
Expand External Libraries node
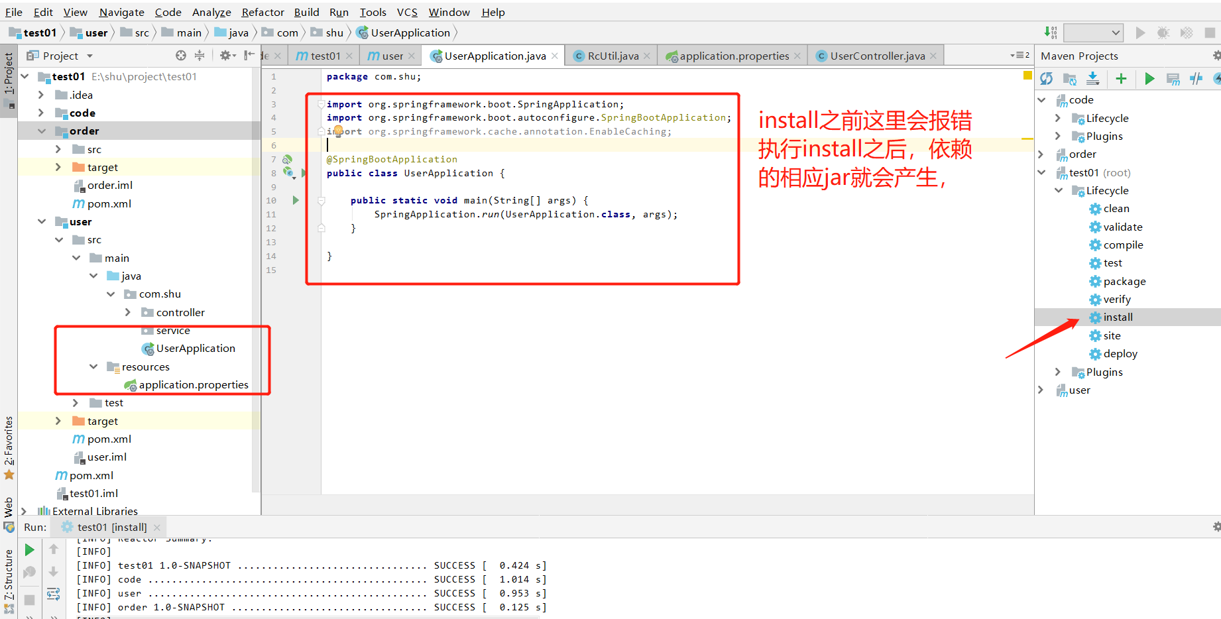(x=24, y=511)
